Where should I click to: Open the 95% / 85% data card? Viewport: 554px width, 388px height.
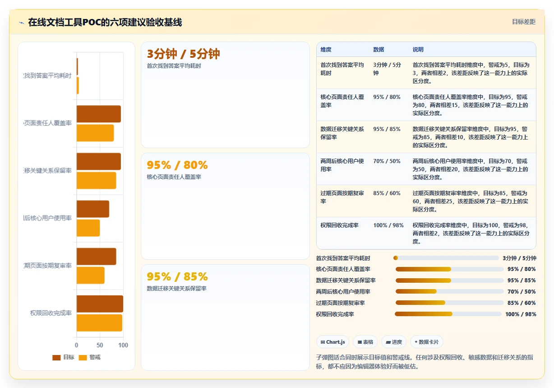point(225,318)
